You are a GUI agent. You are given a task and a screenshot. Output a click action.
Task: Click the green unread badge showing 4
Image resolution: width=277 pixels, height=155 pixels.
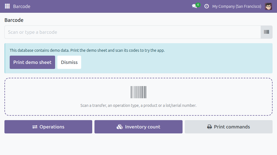point(198,5)
